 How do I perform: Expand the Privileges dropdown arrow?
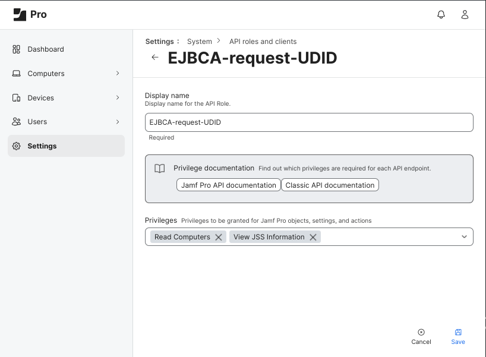[x=464, y=237]
